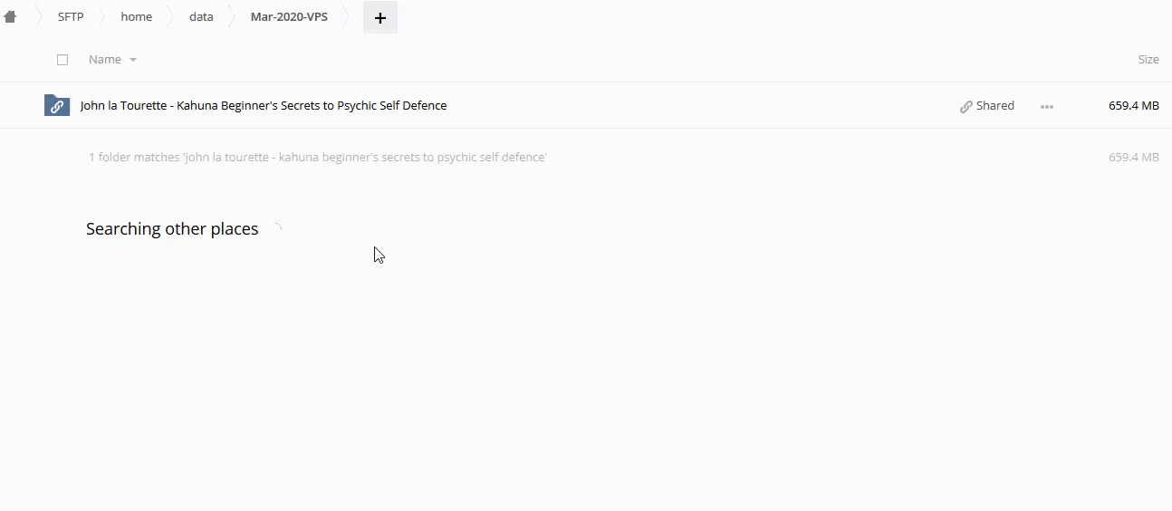The image size is (1172, 511).
Task: Click the folder's 659.4 MB size value
Action: 1133,106
